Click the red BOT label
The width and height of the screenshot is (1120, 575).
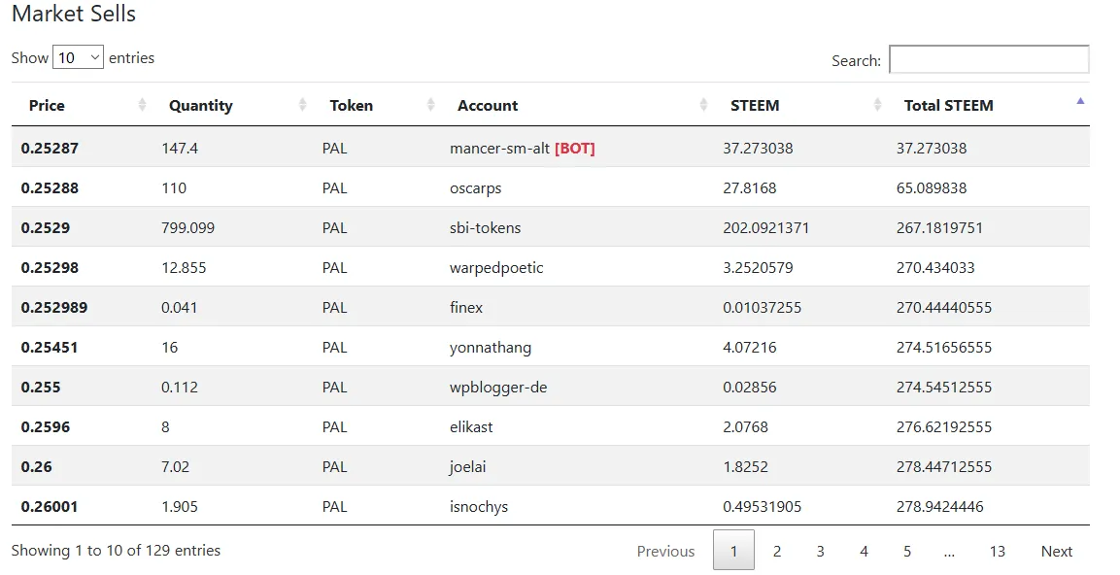tap(575, 148)
